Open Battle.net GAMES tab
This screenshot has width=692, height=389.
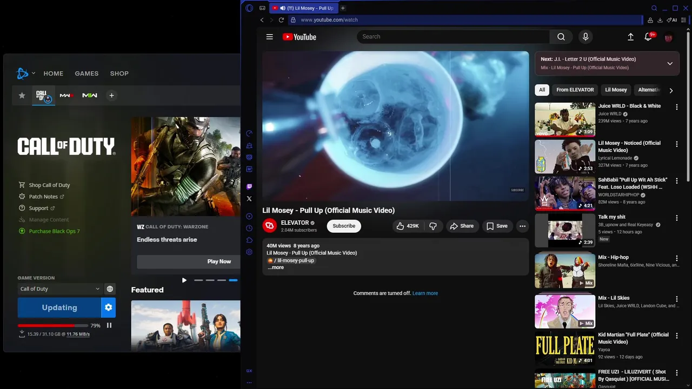coord(86,73)
